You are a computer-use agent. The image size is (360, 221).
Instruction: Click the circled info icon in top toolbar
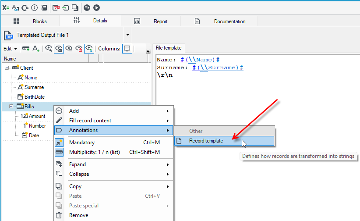[34, 8]
